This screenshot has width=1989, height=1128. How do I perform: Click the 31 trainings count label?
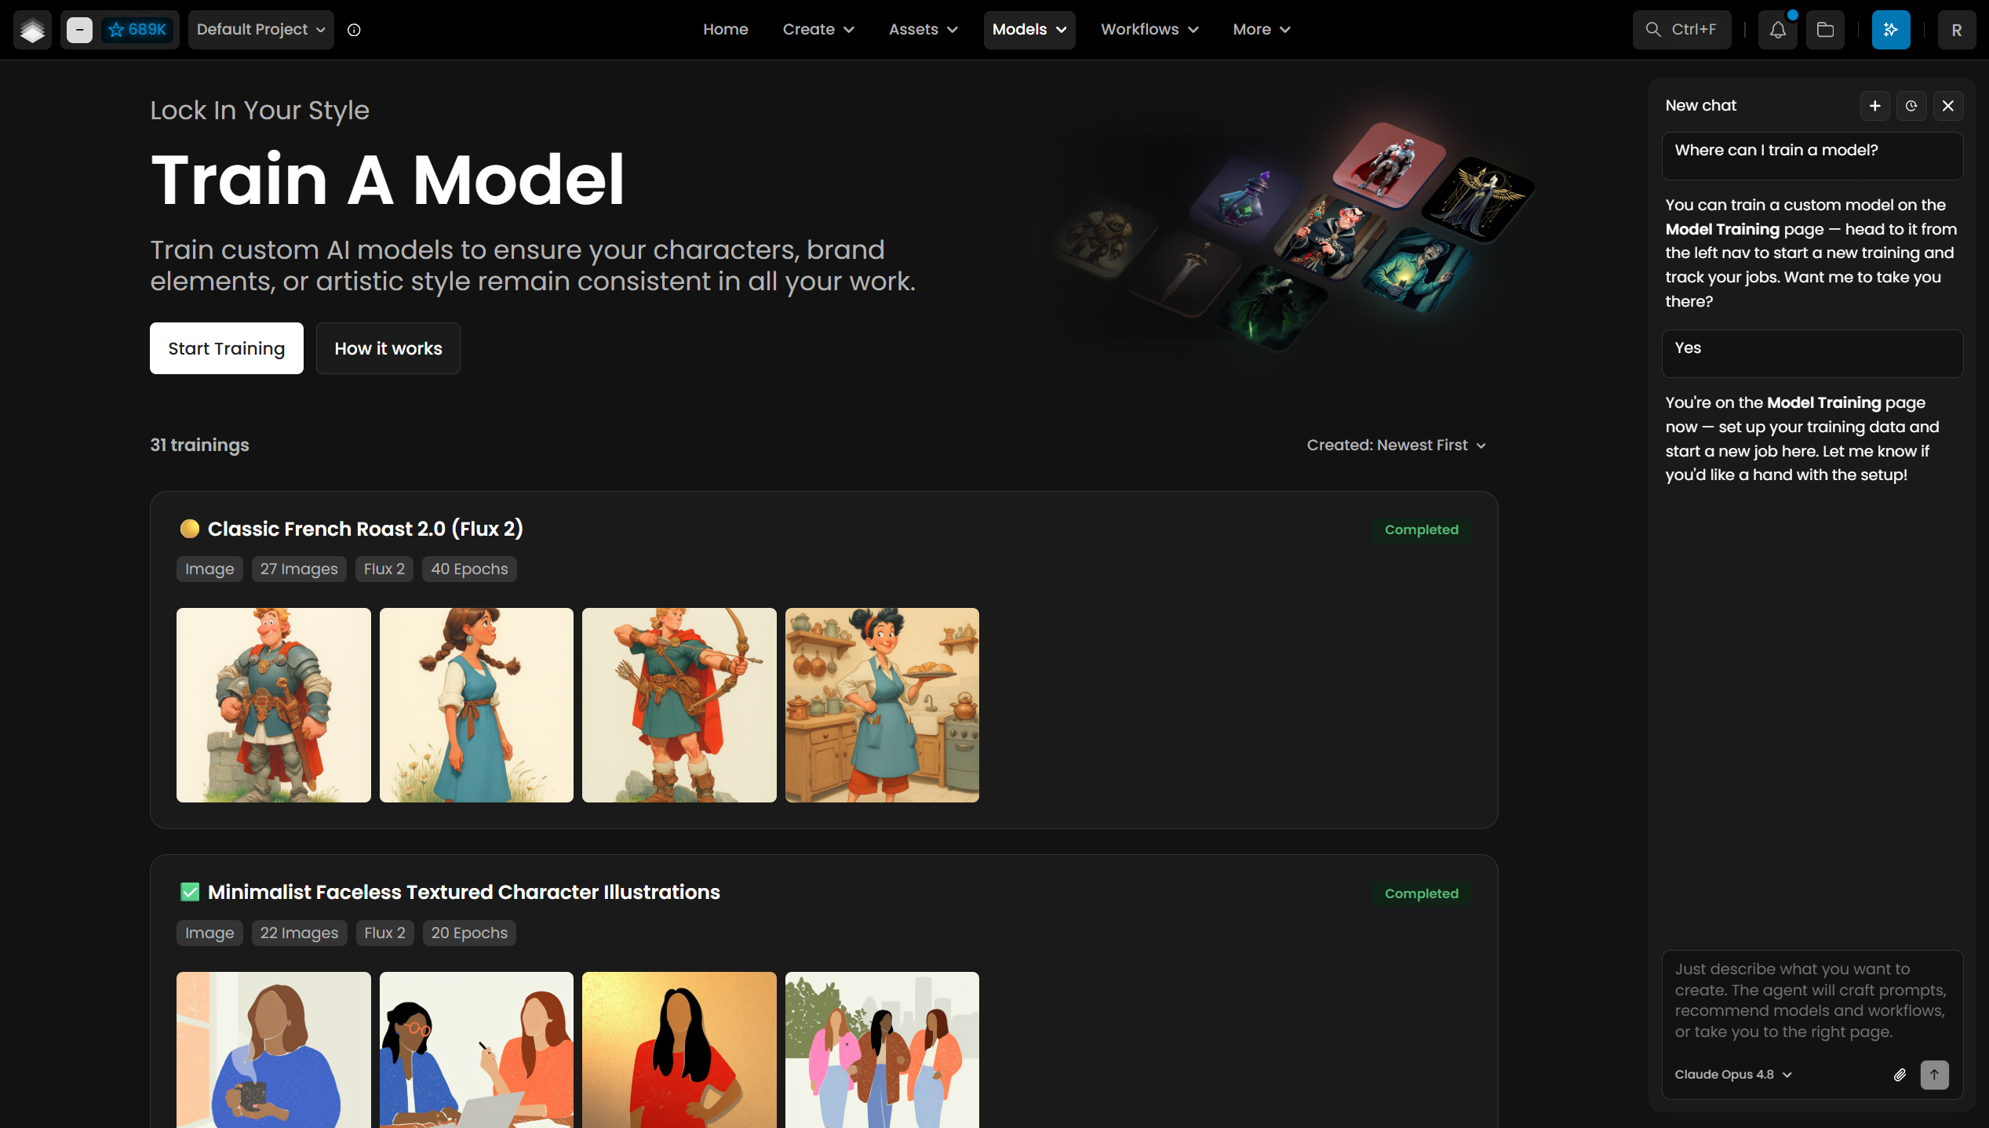pos(199,445)
